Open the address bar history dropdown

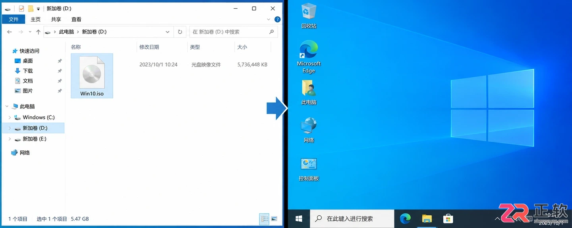pyautogui.click(x=168, y=32)
